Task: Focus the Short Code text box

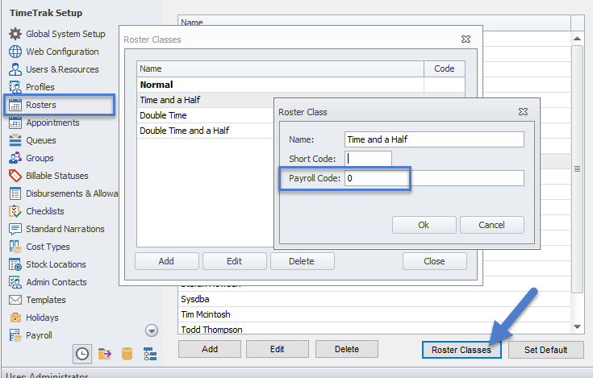Action: pos(368,159)
